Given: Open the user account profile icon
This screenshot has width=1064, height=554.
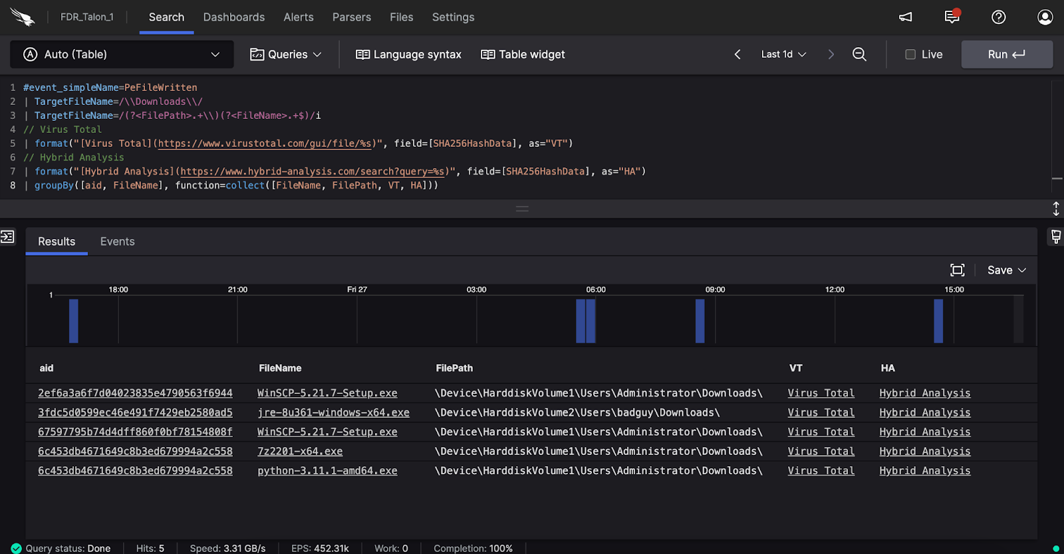Looking at the screenshot, I should pos(1045,17).
